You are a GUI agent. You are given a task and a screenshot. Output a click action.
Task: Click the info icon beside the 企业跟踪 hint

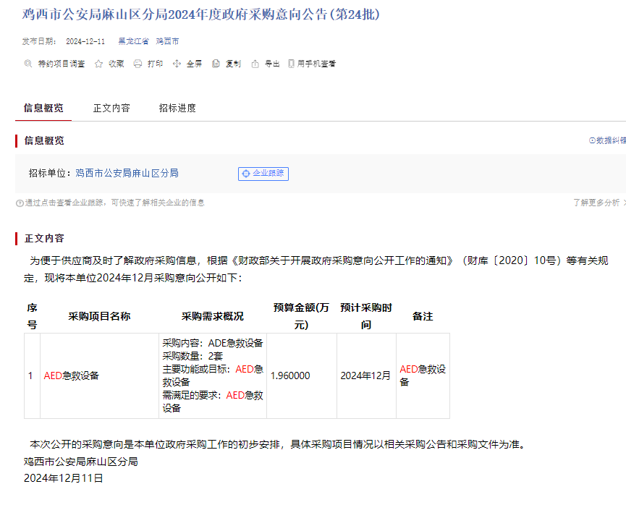[20, 203]
